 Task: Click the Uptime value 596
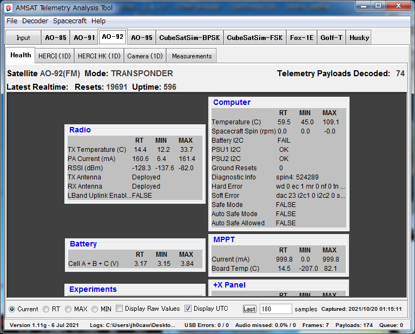coord(170,87)
